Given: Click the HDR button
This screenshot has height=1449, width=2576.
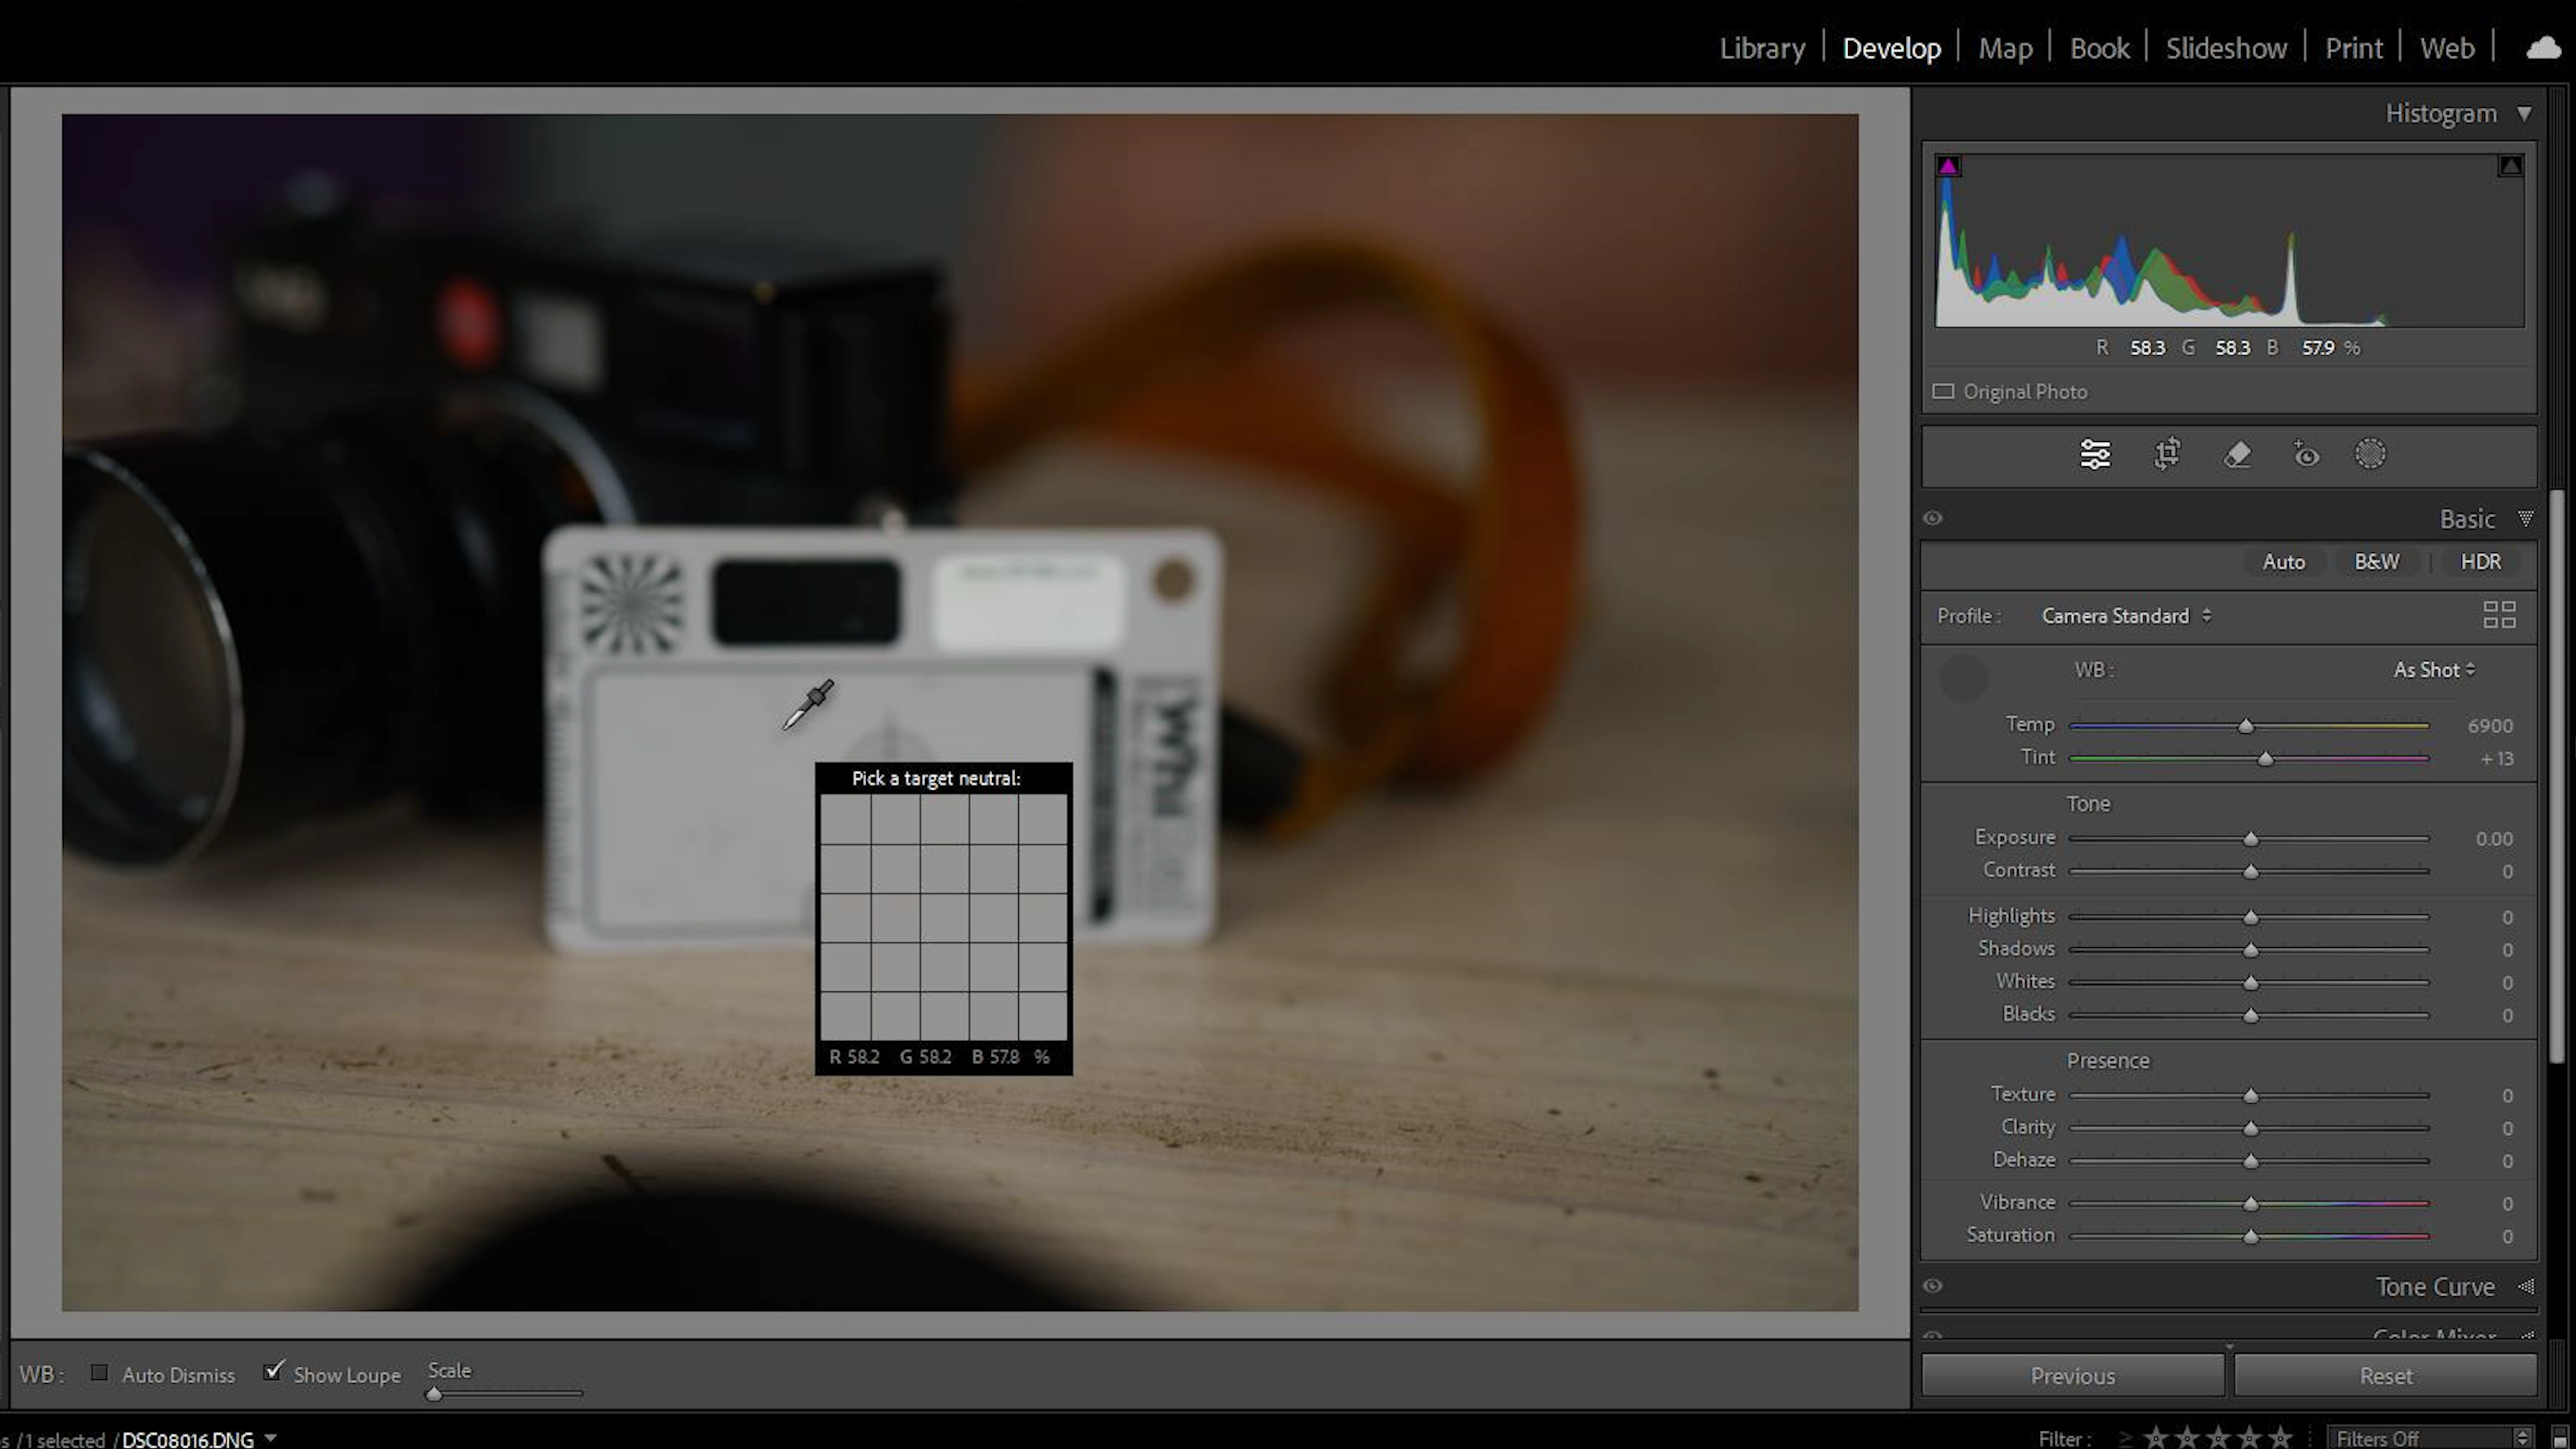Looking at the screenshot, I should point(2480,562).
